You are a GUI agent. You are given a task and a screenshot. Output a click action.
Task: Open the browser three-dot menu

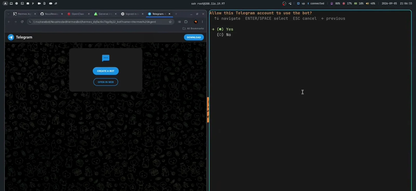tap(202, 22)
